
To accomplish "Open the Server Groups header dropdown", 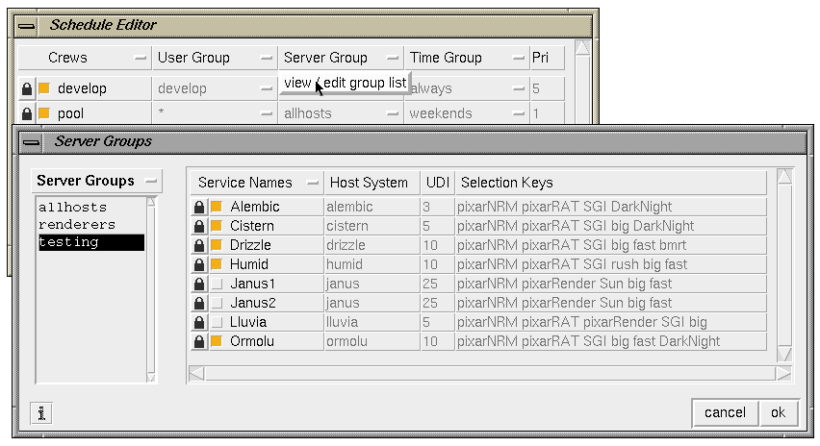I will pos(151,182).
